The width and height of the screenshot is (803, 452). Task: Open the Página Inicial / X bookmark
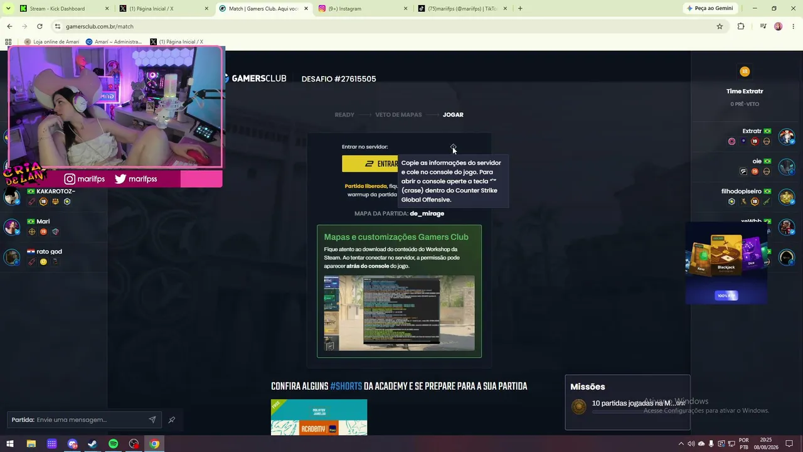(176, 42)
